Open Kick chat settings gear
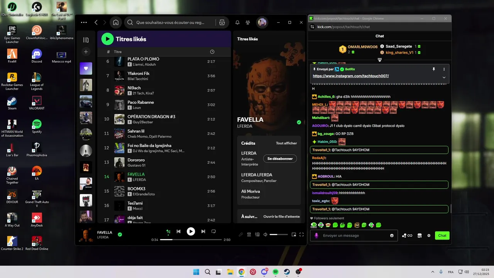The image size is (494, 278). tap(429, 236)
